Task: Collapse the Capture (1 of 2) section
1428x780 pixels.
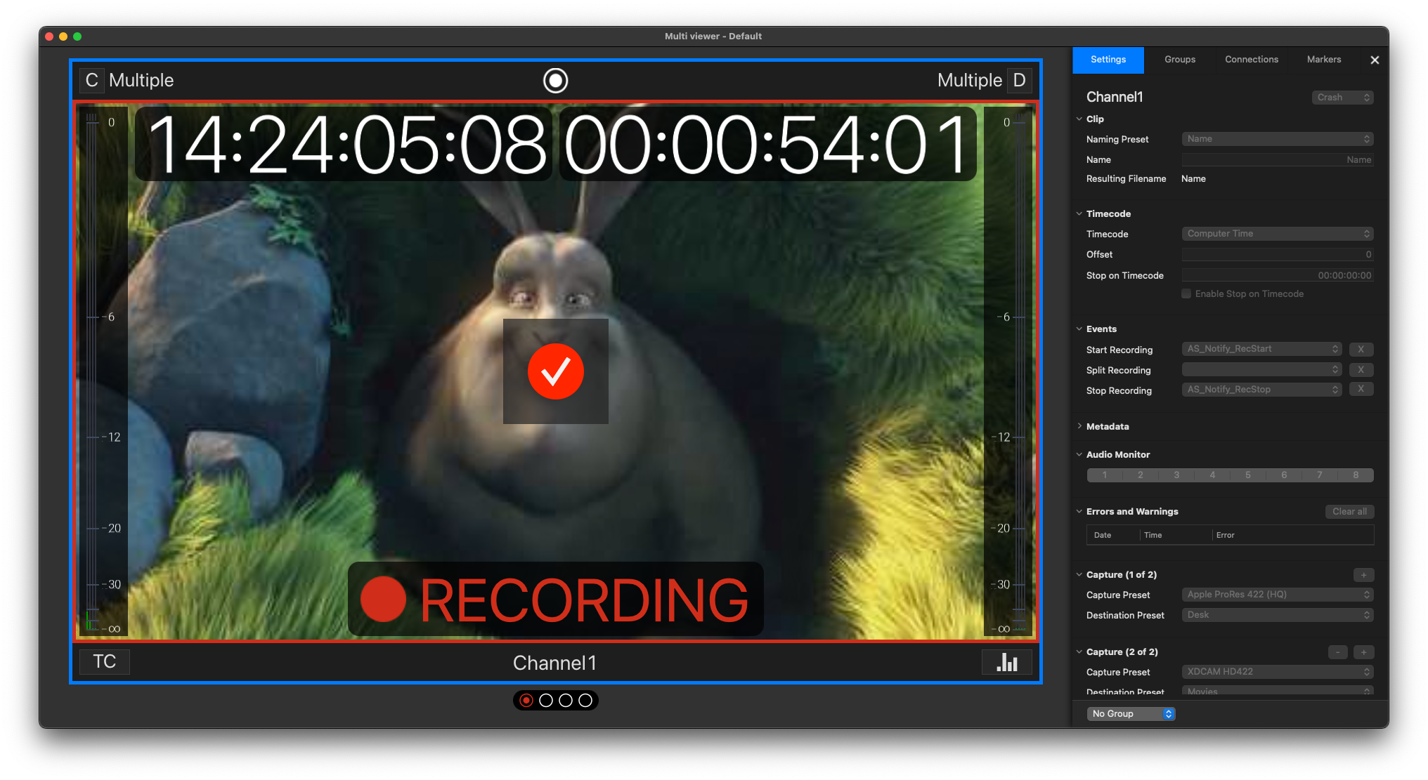Action: point(1079,574)
